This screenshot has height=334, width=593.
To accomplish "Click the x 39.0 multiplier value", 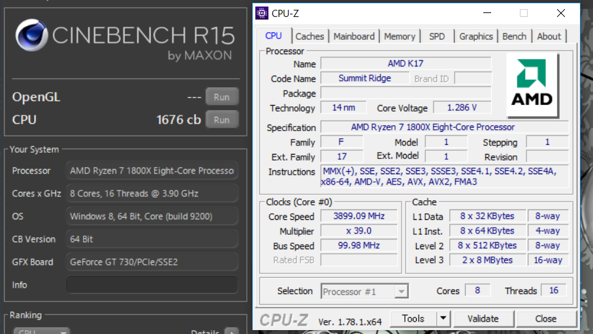I will 359,231.
